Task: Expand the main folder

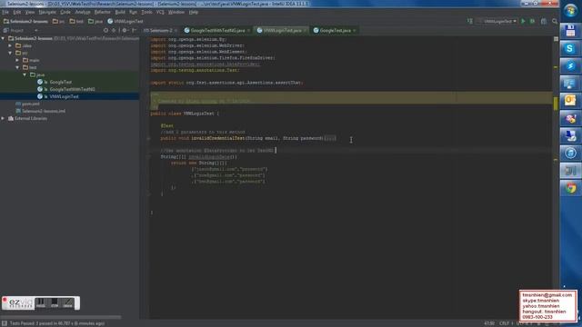Action: coord(17,60)
